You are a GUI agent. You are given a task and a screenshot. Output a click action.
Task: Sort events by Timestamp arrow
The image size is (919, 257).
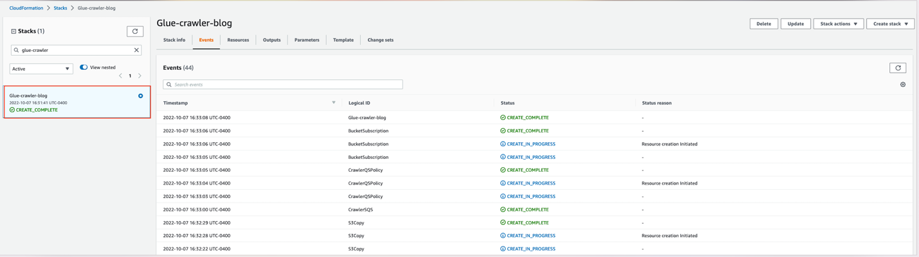[333, 103]
